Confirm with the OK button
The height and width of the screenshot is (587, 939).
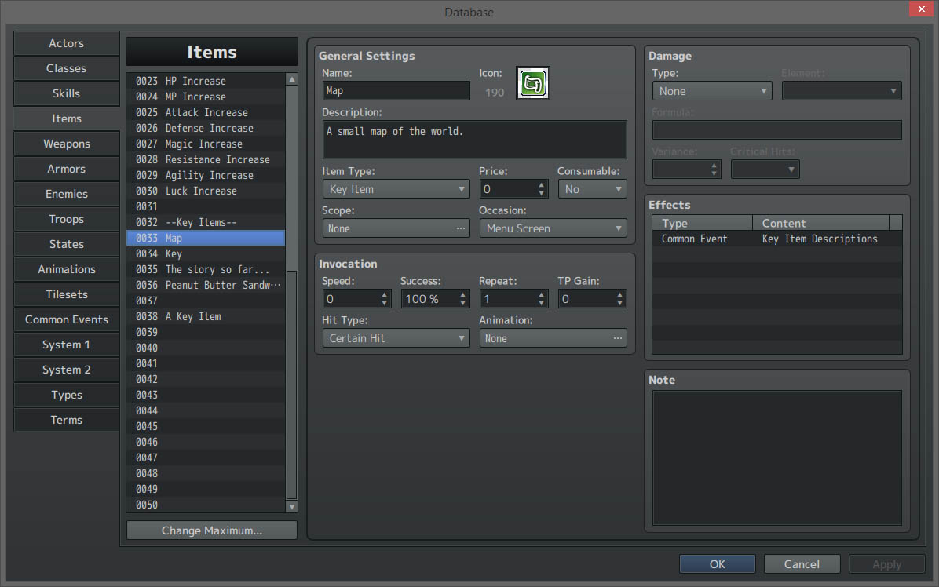pos(718,564)
